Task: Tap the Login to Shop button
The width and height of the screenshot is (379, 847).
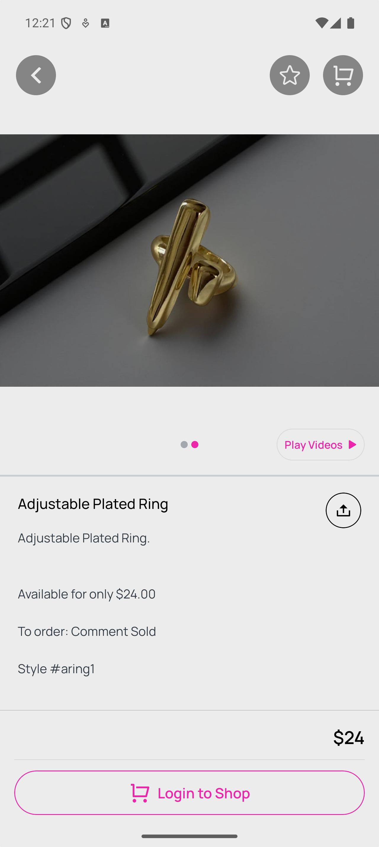Action: coord(189,793)
